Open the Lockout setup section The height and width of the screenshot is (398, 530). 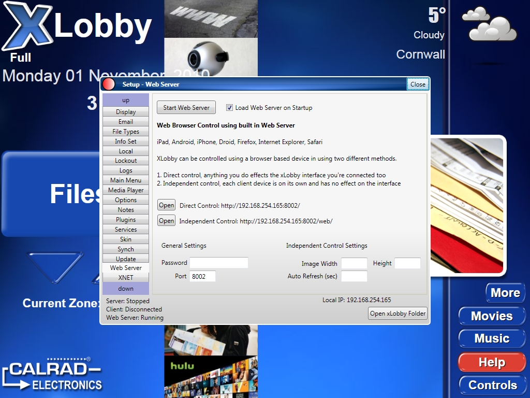tap(126, 161)
